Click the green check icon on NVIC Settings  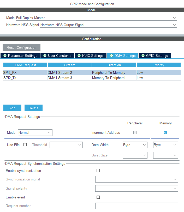click(79, 56)
